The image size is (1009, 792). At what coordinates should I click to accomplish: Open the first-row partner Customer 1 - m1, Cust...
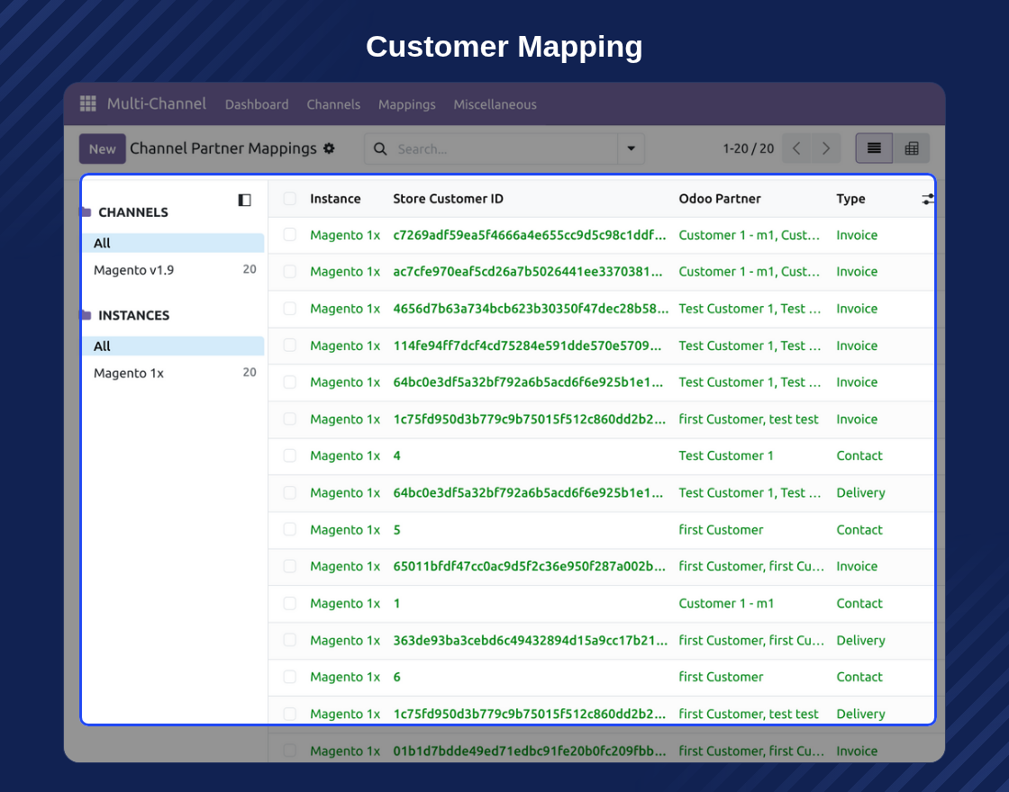pyautogui.click(x=749, y=235)
